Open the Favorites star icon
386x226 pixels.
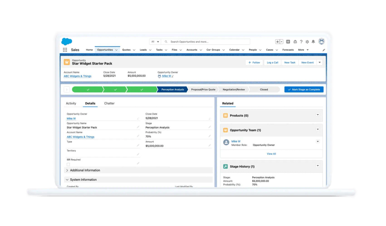[277, 42]
